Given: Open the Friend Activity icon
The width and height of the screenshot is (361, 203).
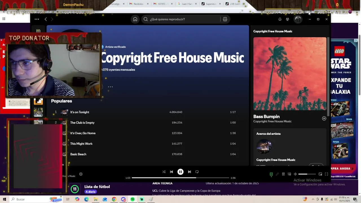Looking at the screenshot, I should (x=287, y=19).
